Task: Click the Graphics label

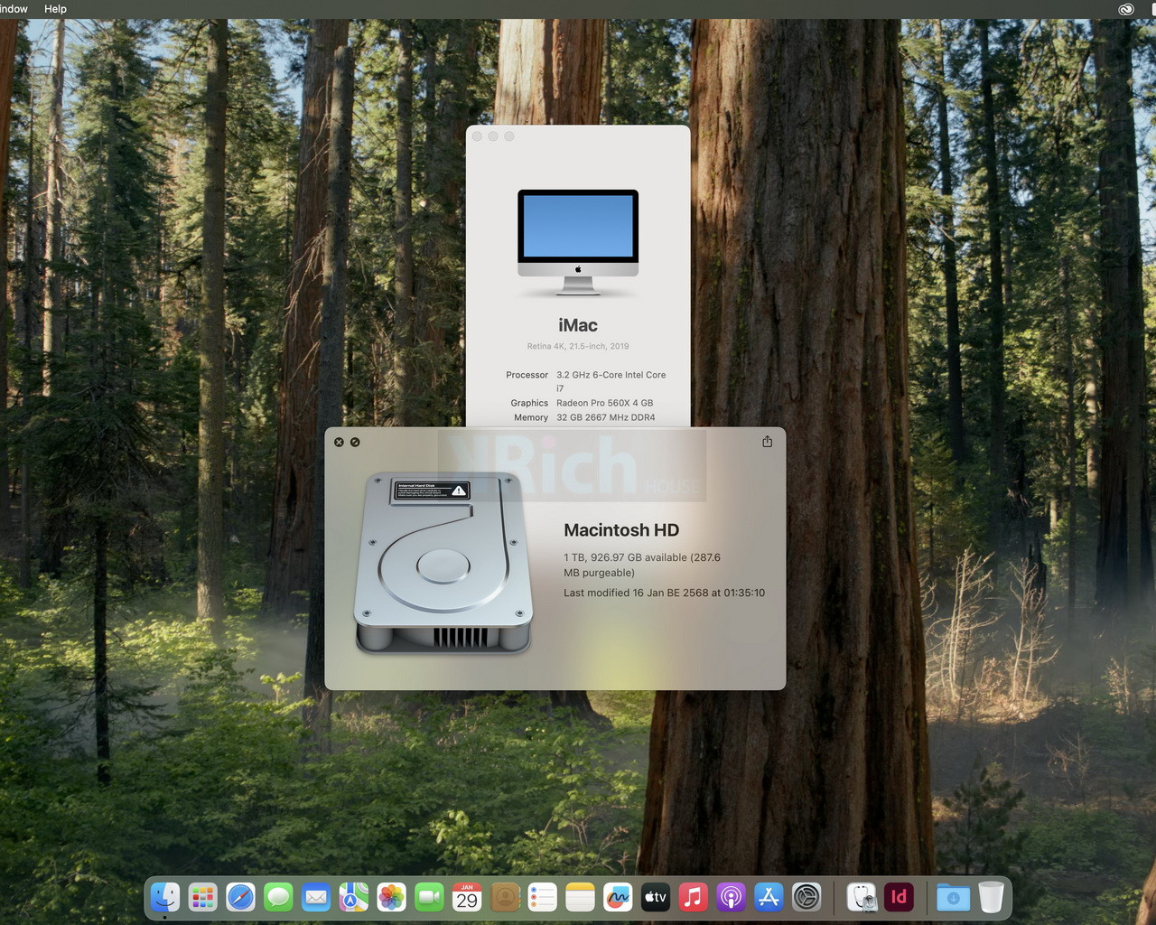Action: pyautogui.click(x=529, y=403)
